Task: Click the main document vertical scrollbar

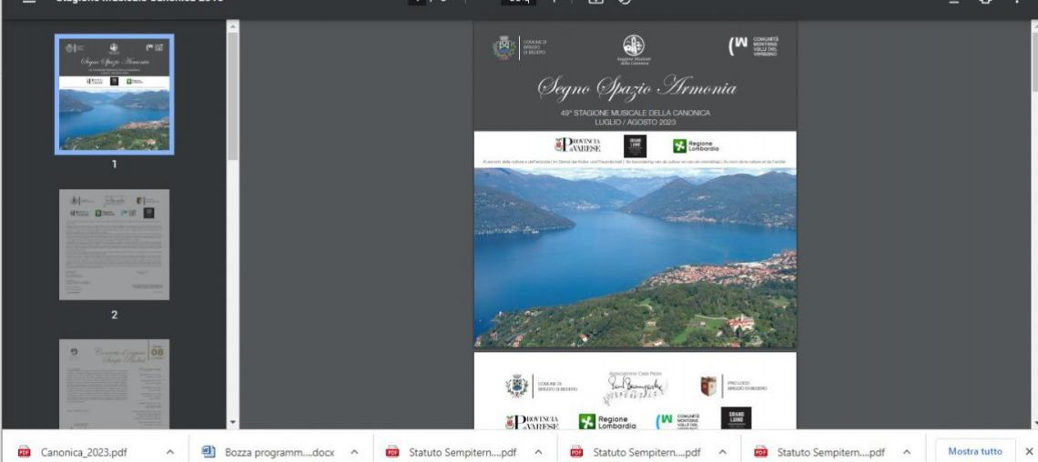Action: pyautogui.click(x=1033, y=227)
